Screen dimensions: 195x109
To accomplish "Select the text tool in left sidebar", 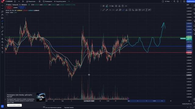I will 2,24.
